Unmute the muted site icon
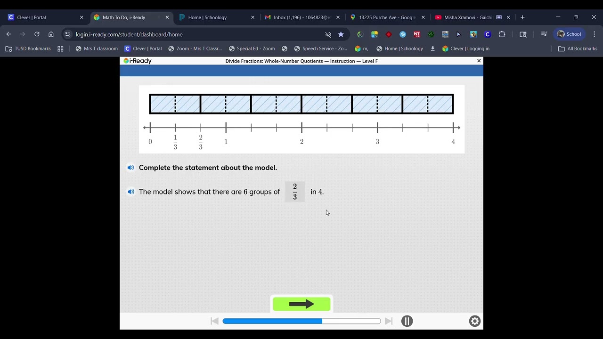The height and width of the screenshot is (339, 603). [x=328, y=34]
